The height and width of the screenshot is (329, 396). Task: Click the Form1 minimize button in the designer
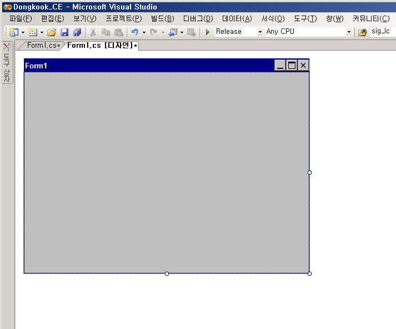(280, 66)
